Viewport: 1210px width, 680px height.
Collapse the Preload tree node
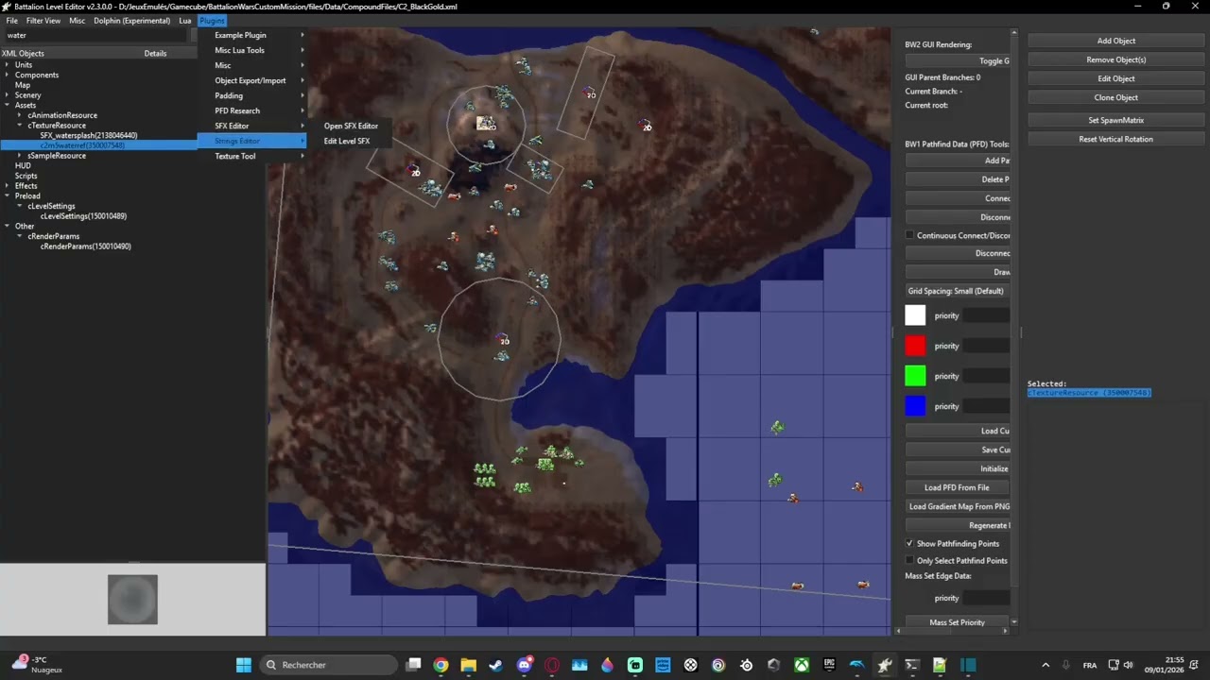(7, 195)
